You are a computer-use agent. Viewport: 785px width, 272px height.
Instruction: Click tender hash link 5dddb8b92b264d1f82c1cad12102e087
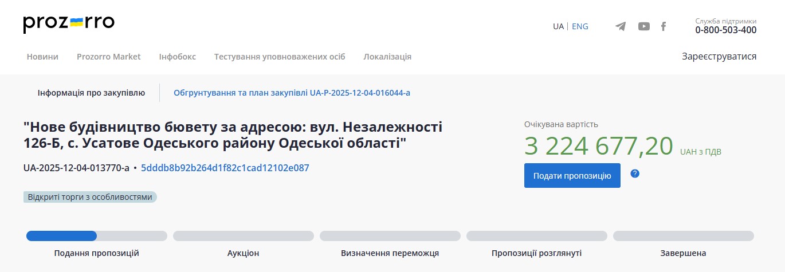(225, 168)
